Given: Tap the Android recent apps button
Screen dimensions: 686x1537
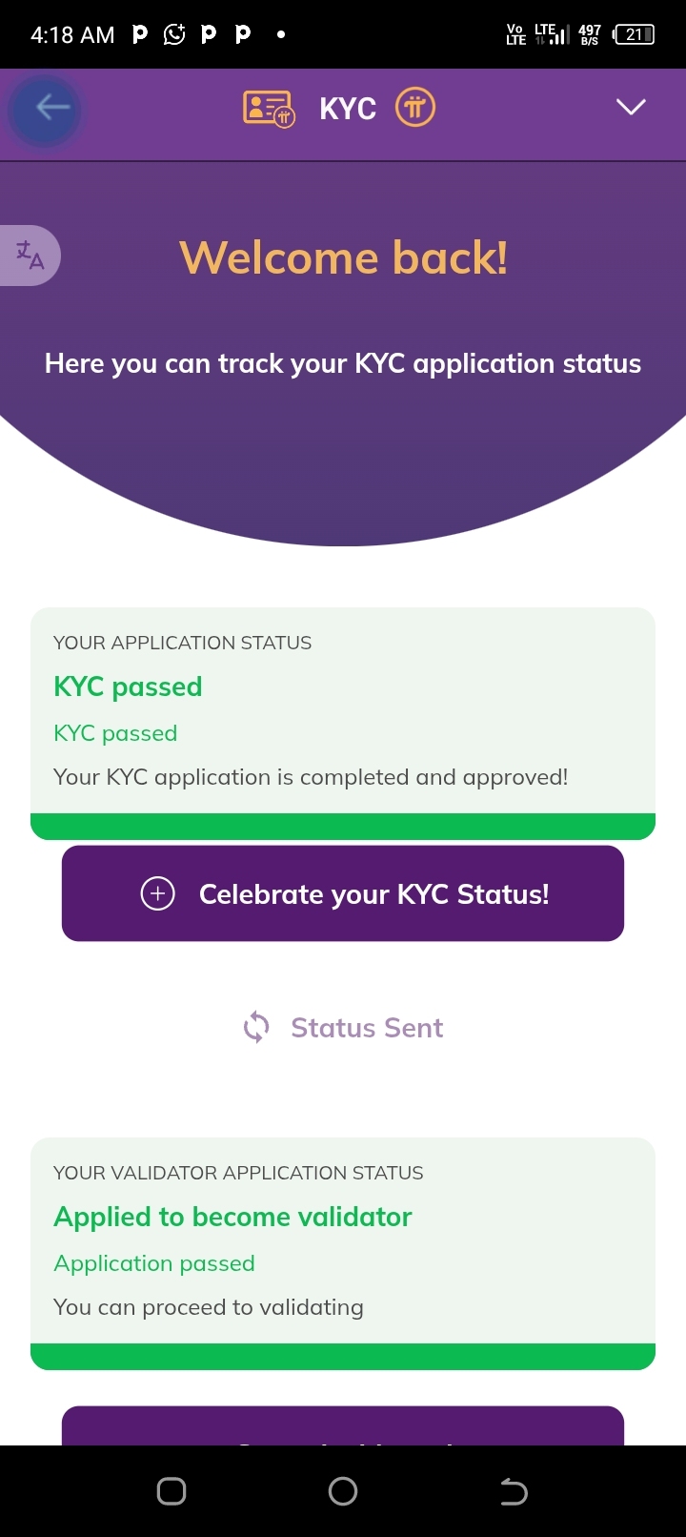Looking at the screenshot, I should pyautogui.click(x=171, y=1491).
